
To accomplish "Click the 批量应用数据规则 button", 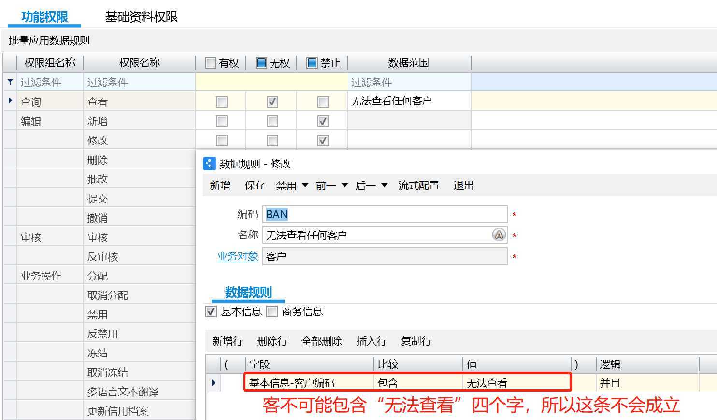I will 49,41.
